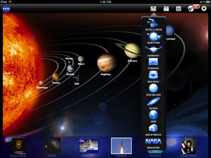Open APOD thumbnail
Image resolution: width=211 pixels, height=158 pixels.
click(x=52, y=146)
